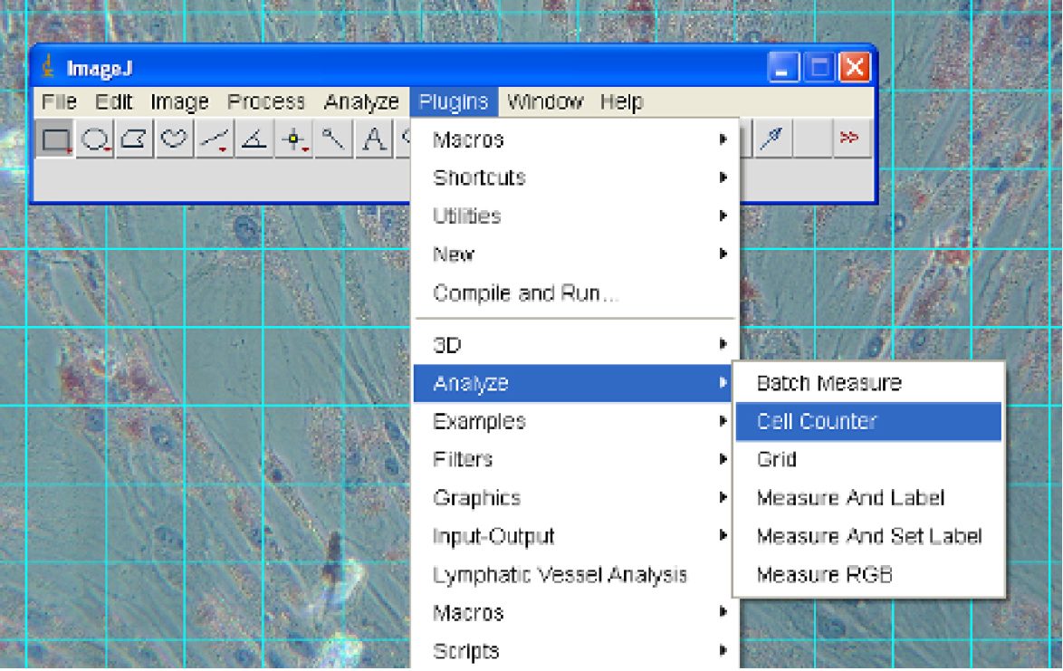Open the Window menu
This screenshot has height=671, width=1063.
(545, 101)
